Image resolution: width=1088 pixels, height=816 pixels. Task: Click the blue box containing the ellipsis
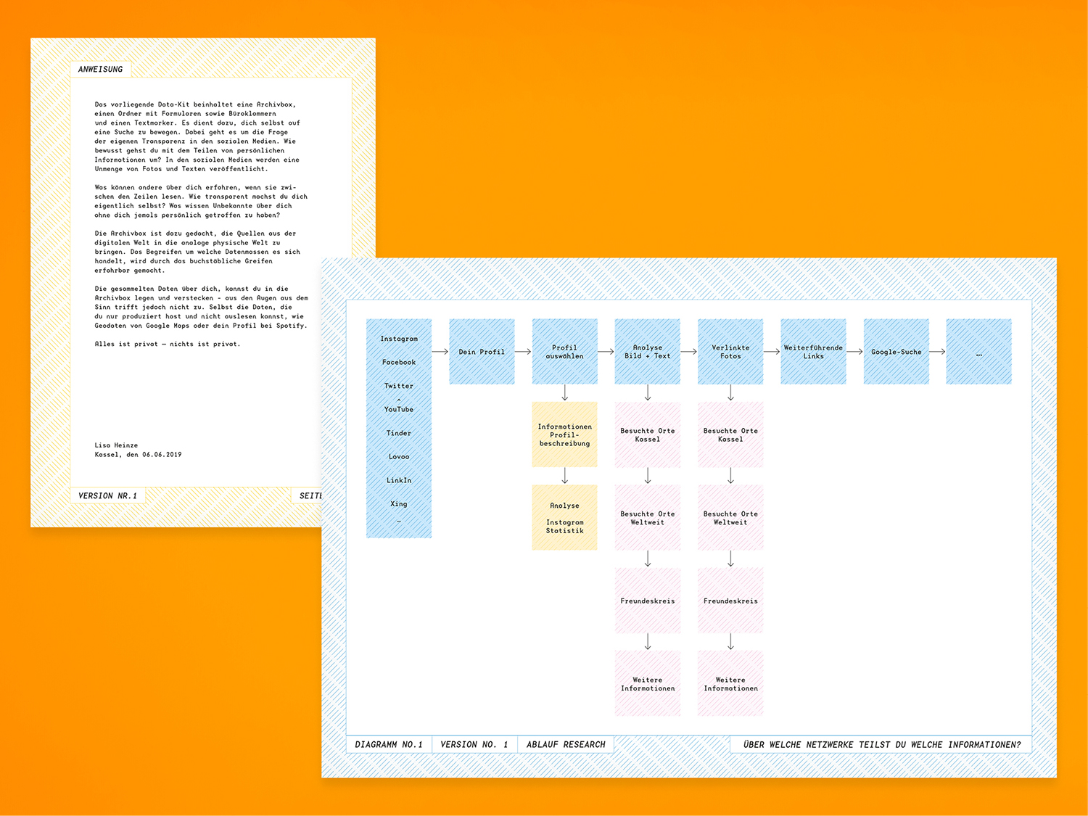pyautogui.click(x=979, y=352)
